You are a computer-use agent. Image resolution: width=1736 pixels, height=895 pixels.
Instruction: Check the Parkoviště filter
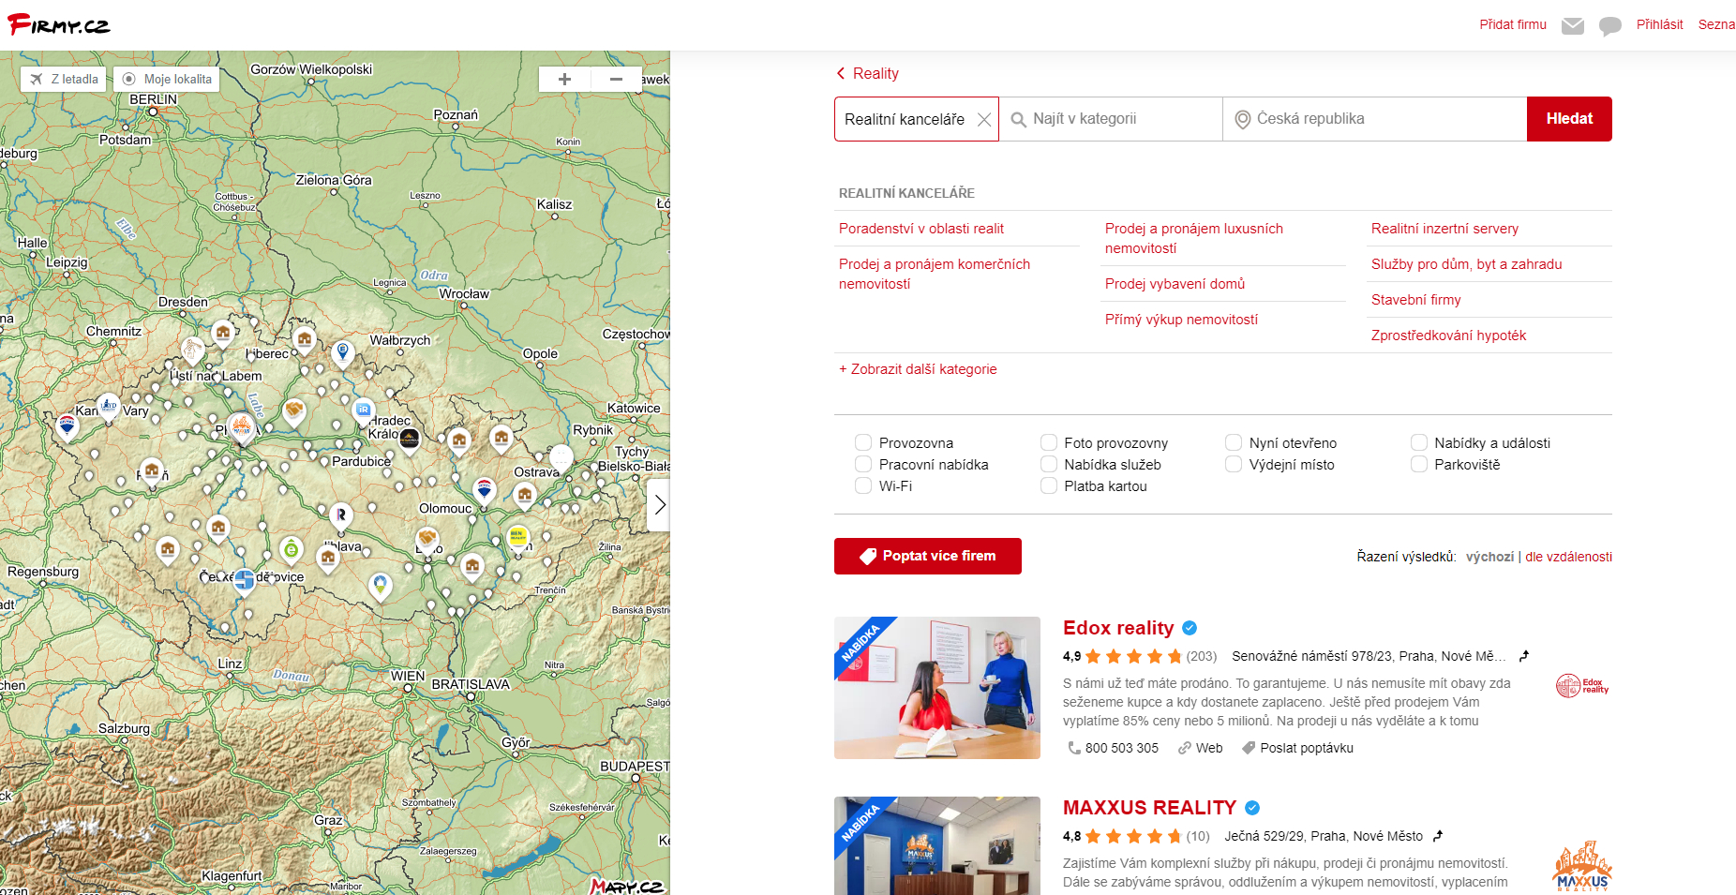tap(1419, 464)
